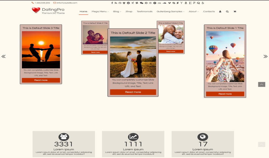Open the Last.fm social icon
The image size is (269, 158).
point(159,3)
